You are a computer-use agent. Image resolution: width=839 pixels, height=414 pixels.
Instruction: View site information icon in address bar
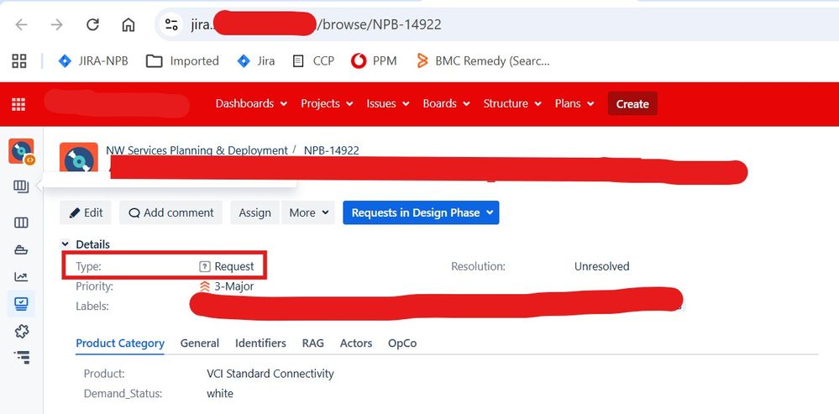(x=171, y=24)
